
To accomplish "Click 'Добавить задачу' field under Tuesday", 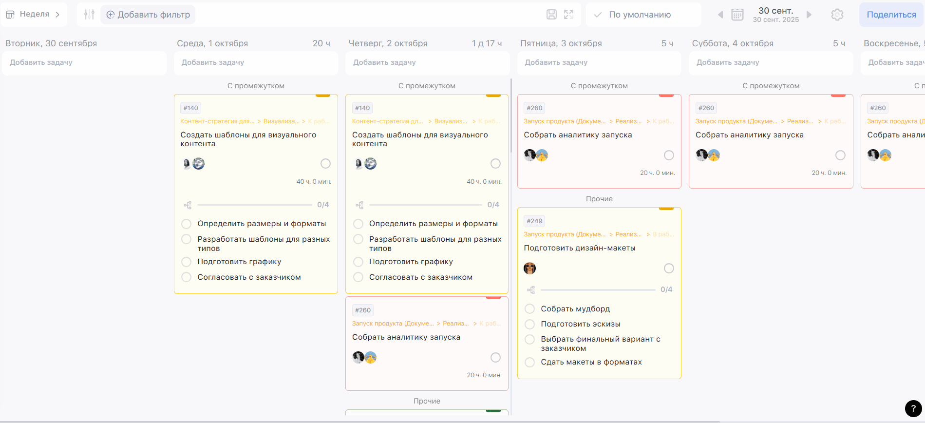I will (84, 62).
